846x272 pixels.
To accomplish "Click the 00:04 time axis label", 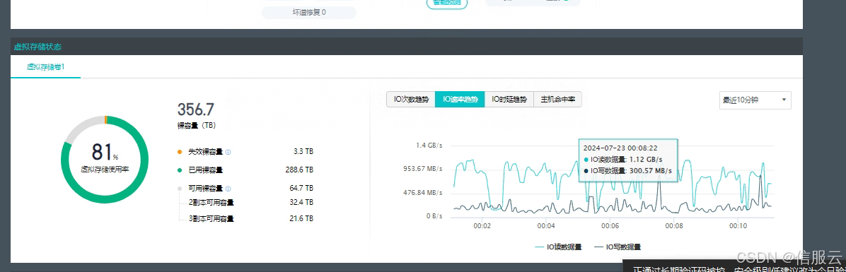I will pyautogui.click(x=547, y=226).
